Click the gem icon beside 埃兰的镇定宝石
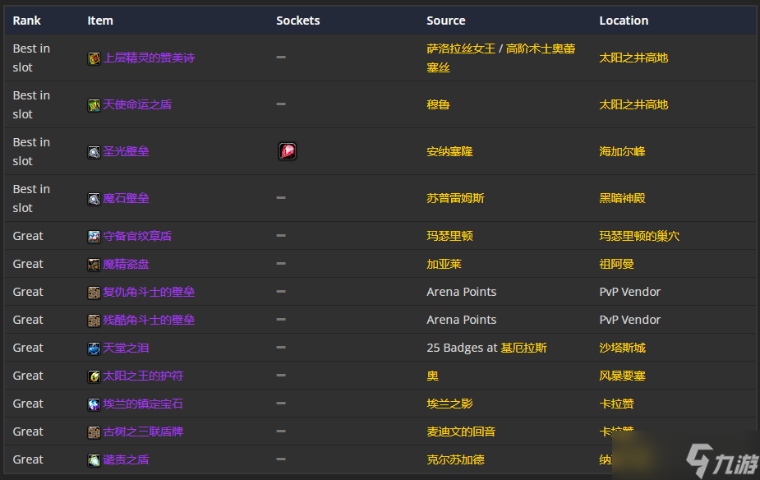Screen dimensions: 760x480 tap(94, 404)
